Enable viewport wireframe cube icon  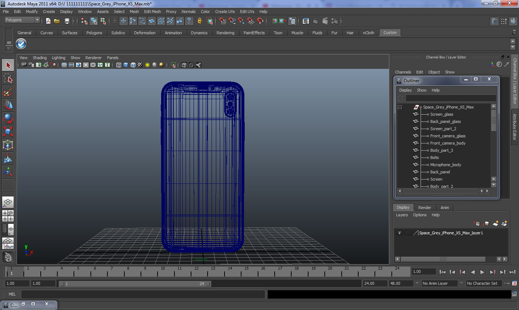pyautogui.click(x=119, y=65)
